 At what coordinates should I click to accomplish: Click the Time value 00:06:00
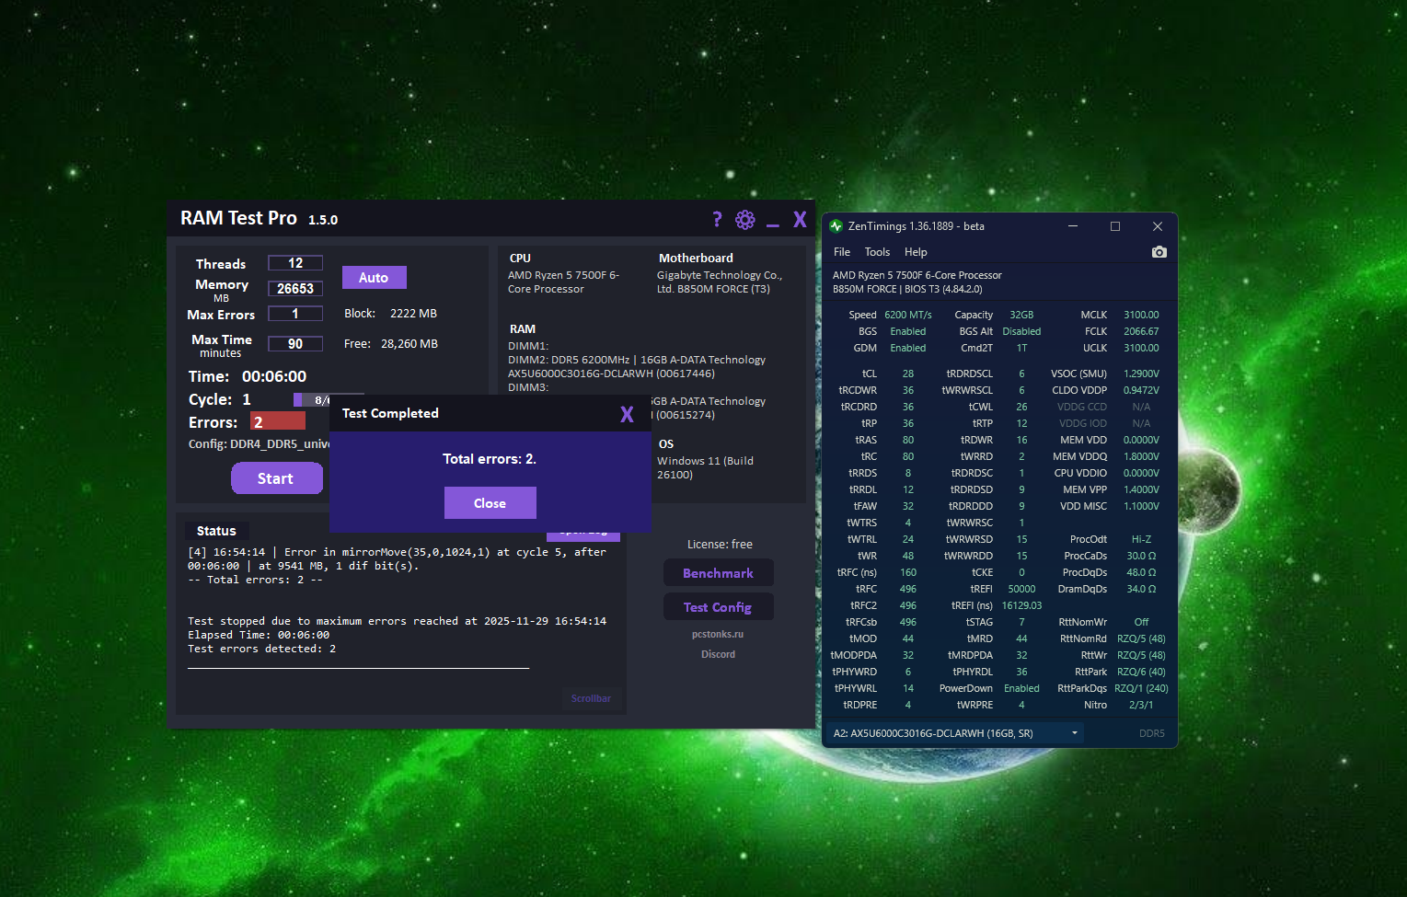pos(274,376)
